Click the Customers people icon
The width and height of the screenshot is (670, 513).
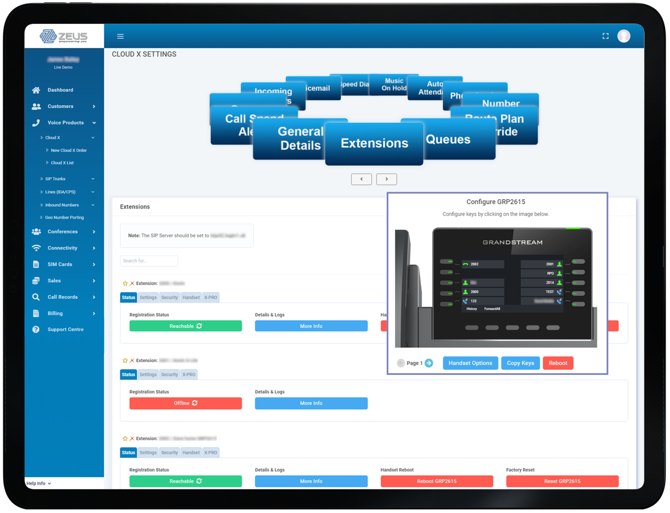(36, 106)
